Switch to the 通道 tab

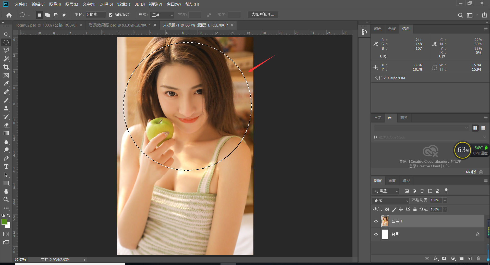click(392, 181)
